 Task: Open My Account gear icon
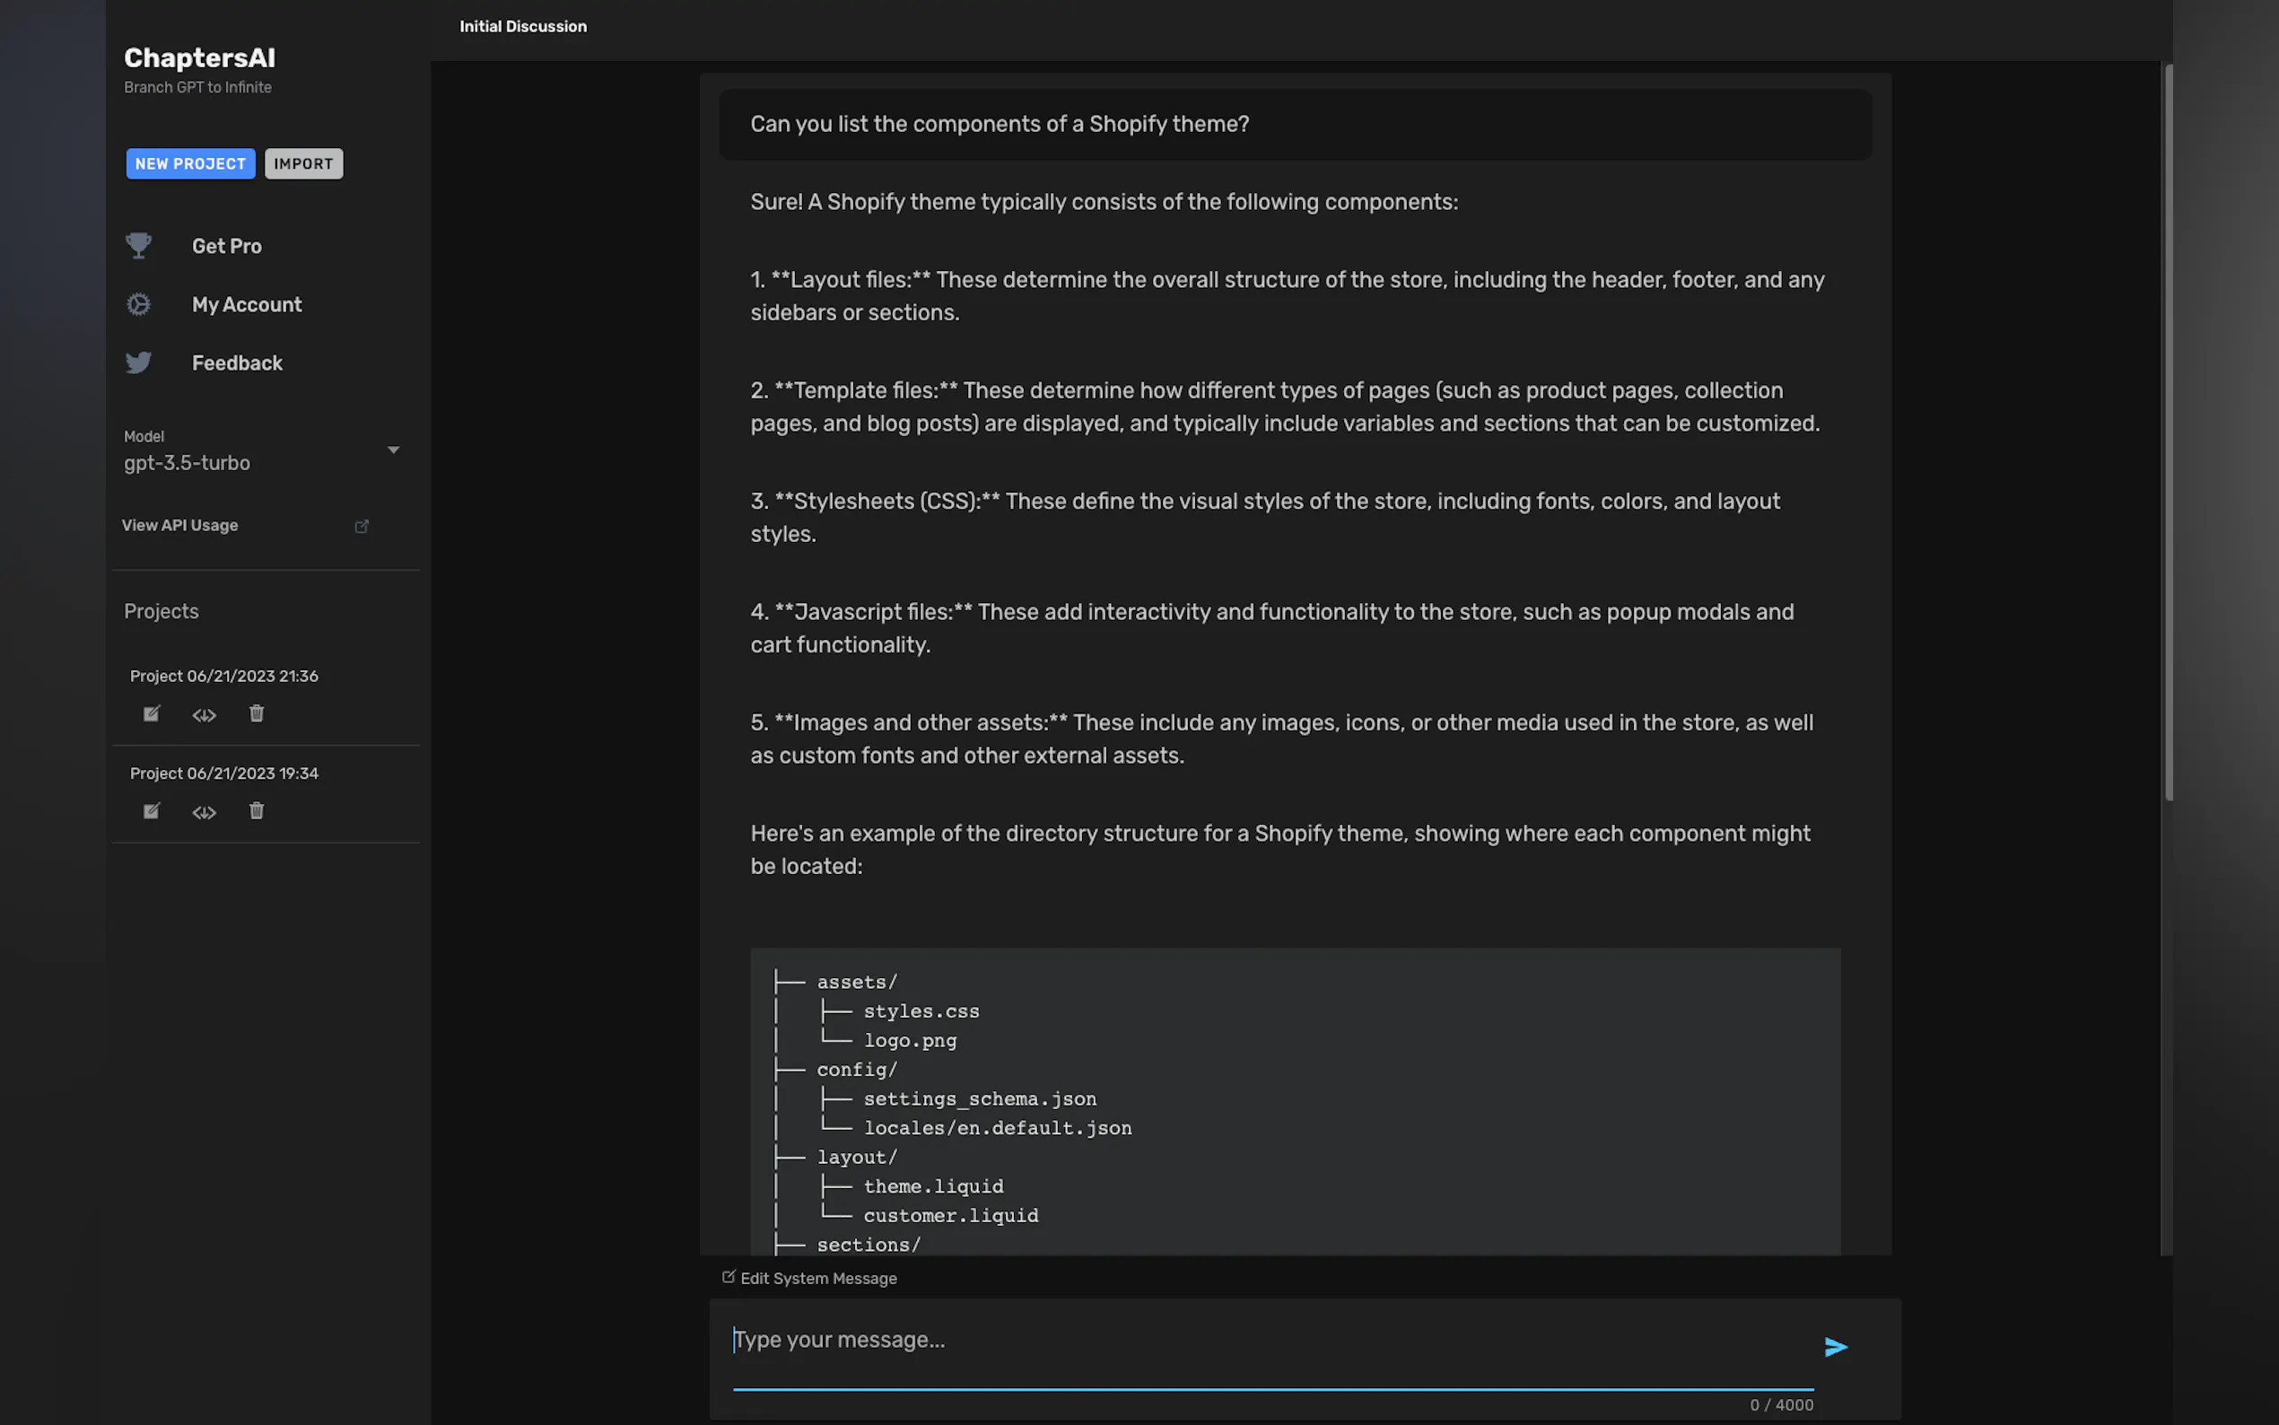[138, 304]
